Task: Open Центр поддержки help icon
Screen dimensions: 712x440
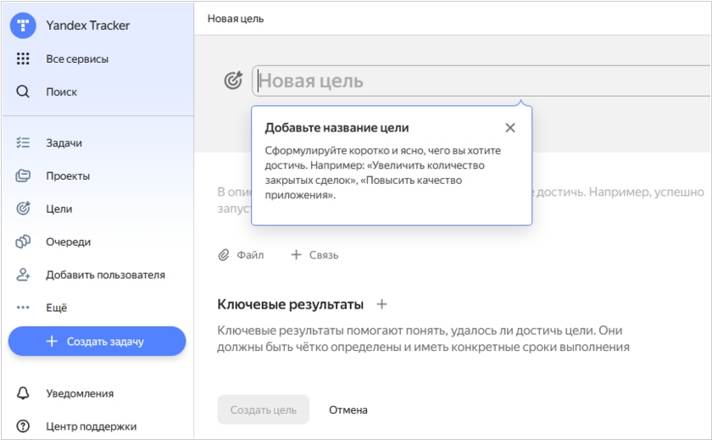Action: pyautogui.click(x=23, y=426)
